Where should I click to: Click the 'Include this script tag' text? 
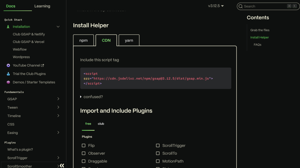point(100,60)
